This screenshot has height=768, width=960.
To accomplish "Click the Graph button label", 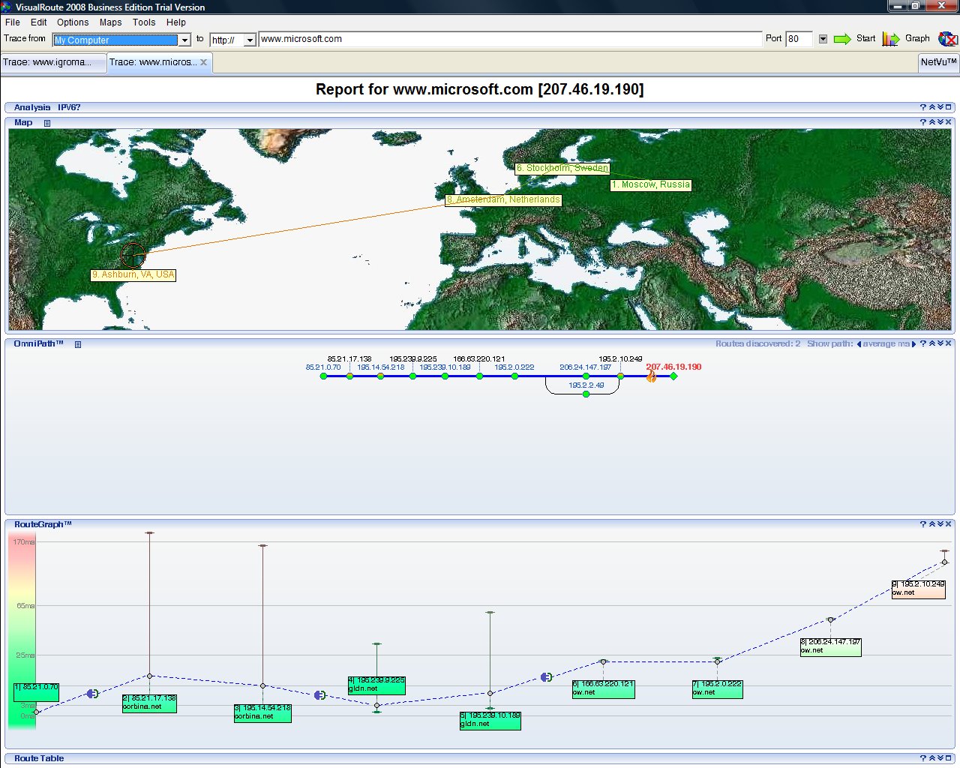I will point(917,38).
